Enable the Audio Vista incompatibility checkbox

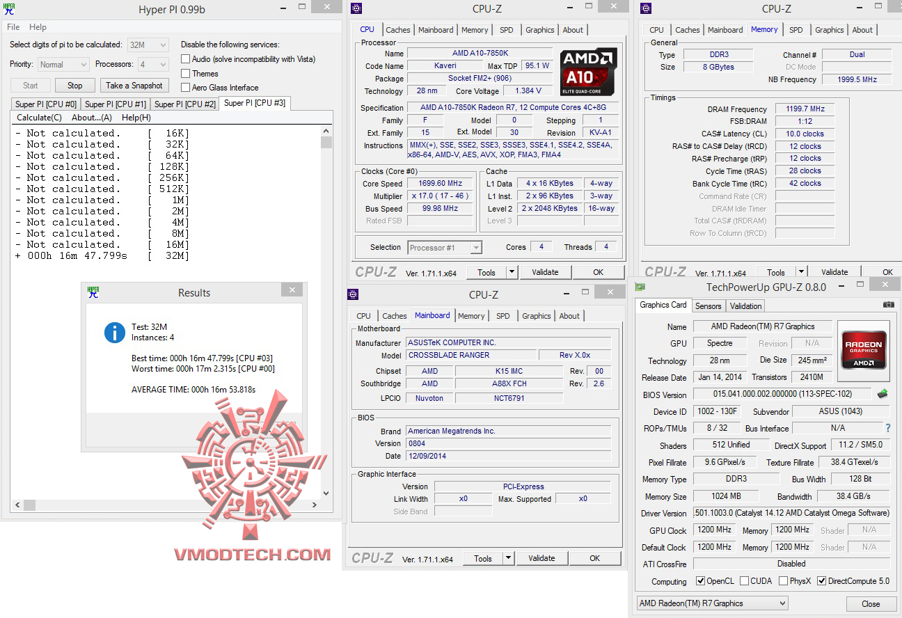pos(186,59)
